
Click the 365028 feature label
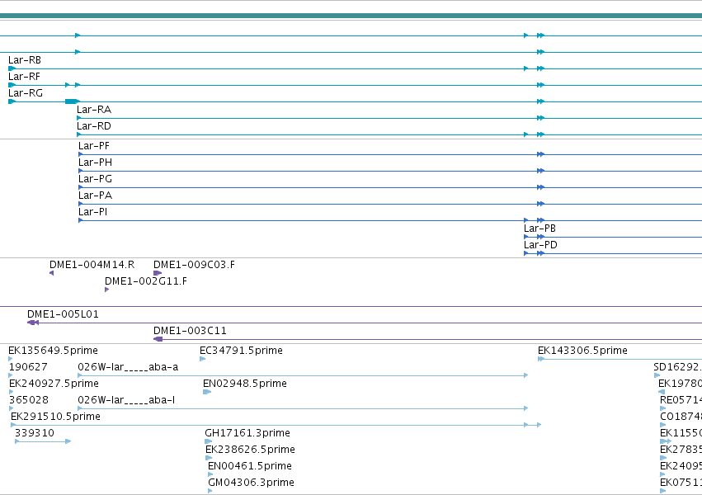pos(29,401)
